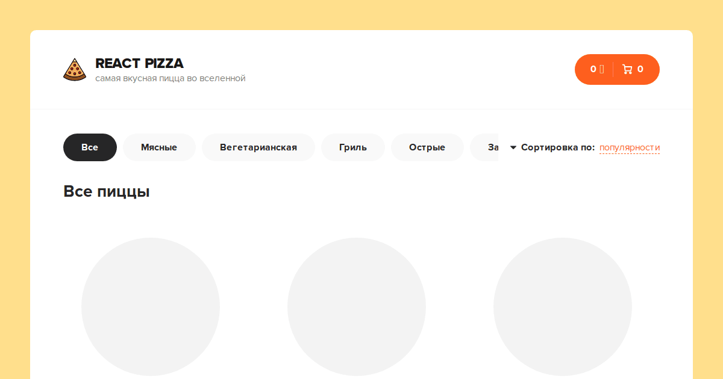Select the Все category pill
This screenshot has width=723, height=379.
click(x=90, y=147)
